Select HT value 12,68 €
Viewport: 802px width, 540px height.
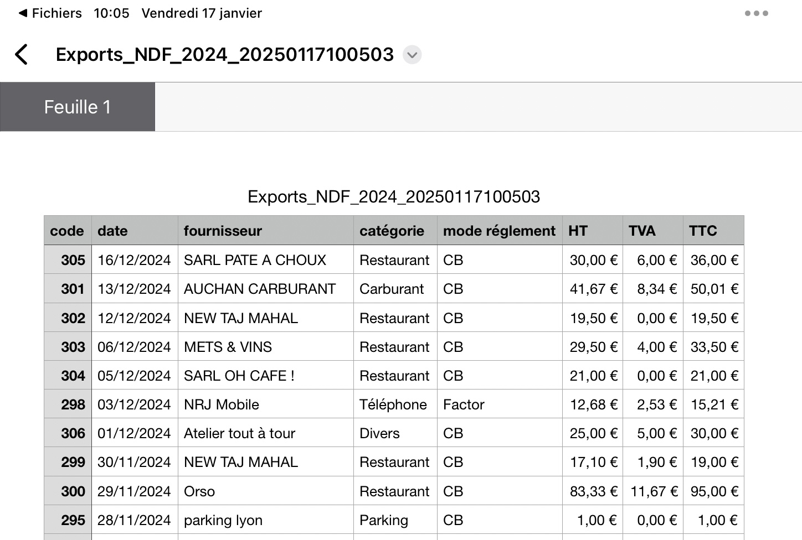pyautogui.click(x=593, y=404)
